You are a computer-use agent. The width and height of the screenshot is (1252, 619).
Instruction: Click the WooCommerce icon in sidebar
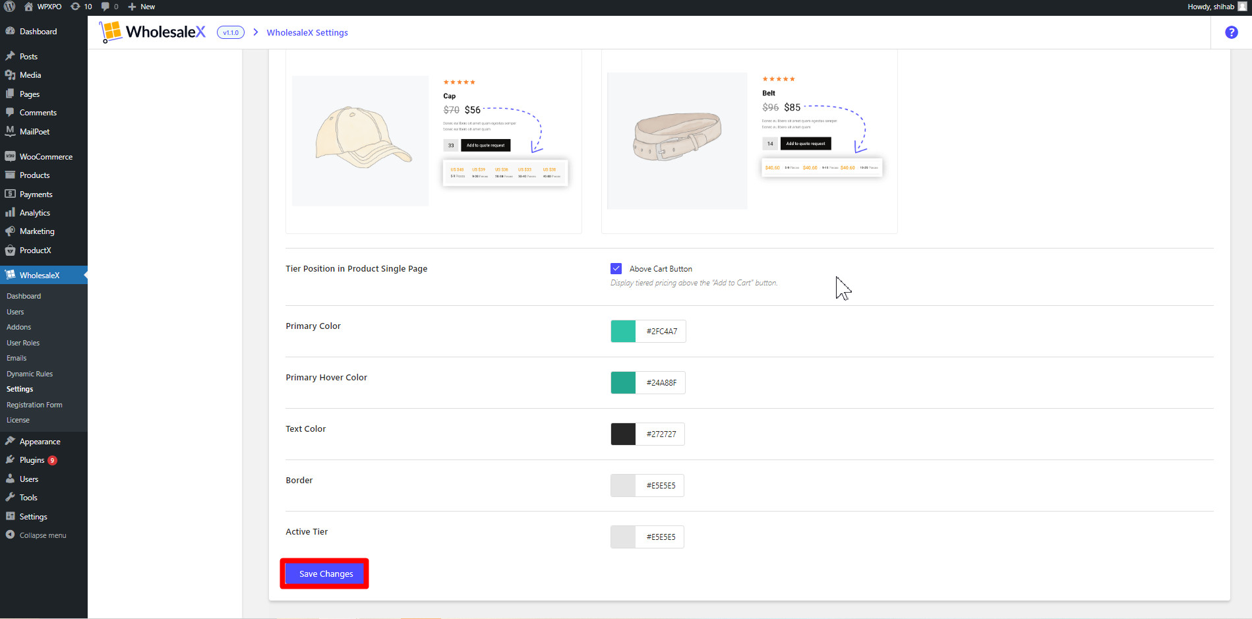coord(10,156)
